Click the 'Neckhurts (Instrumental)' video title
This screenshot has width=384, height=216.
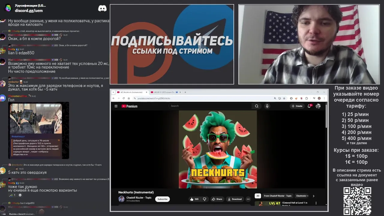coord(136,192)
